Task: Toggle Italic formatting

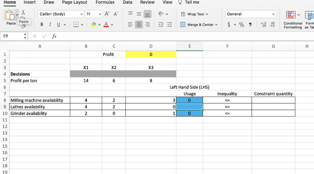Action: pyautogui.click(x=50, y=24)
